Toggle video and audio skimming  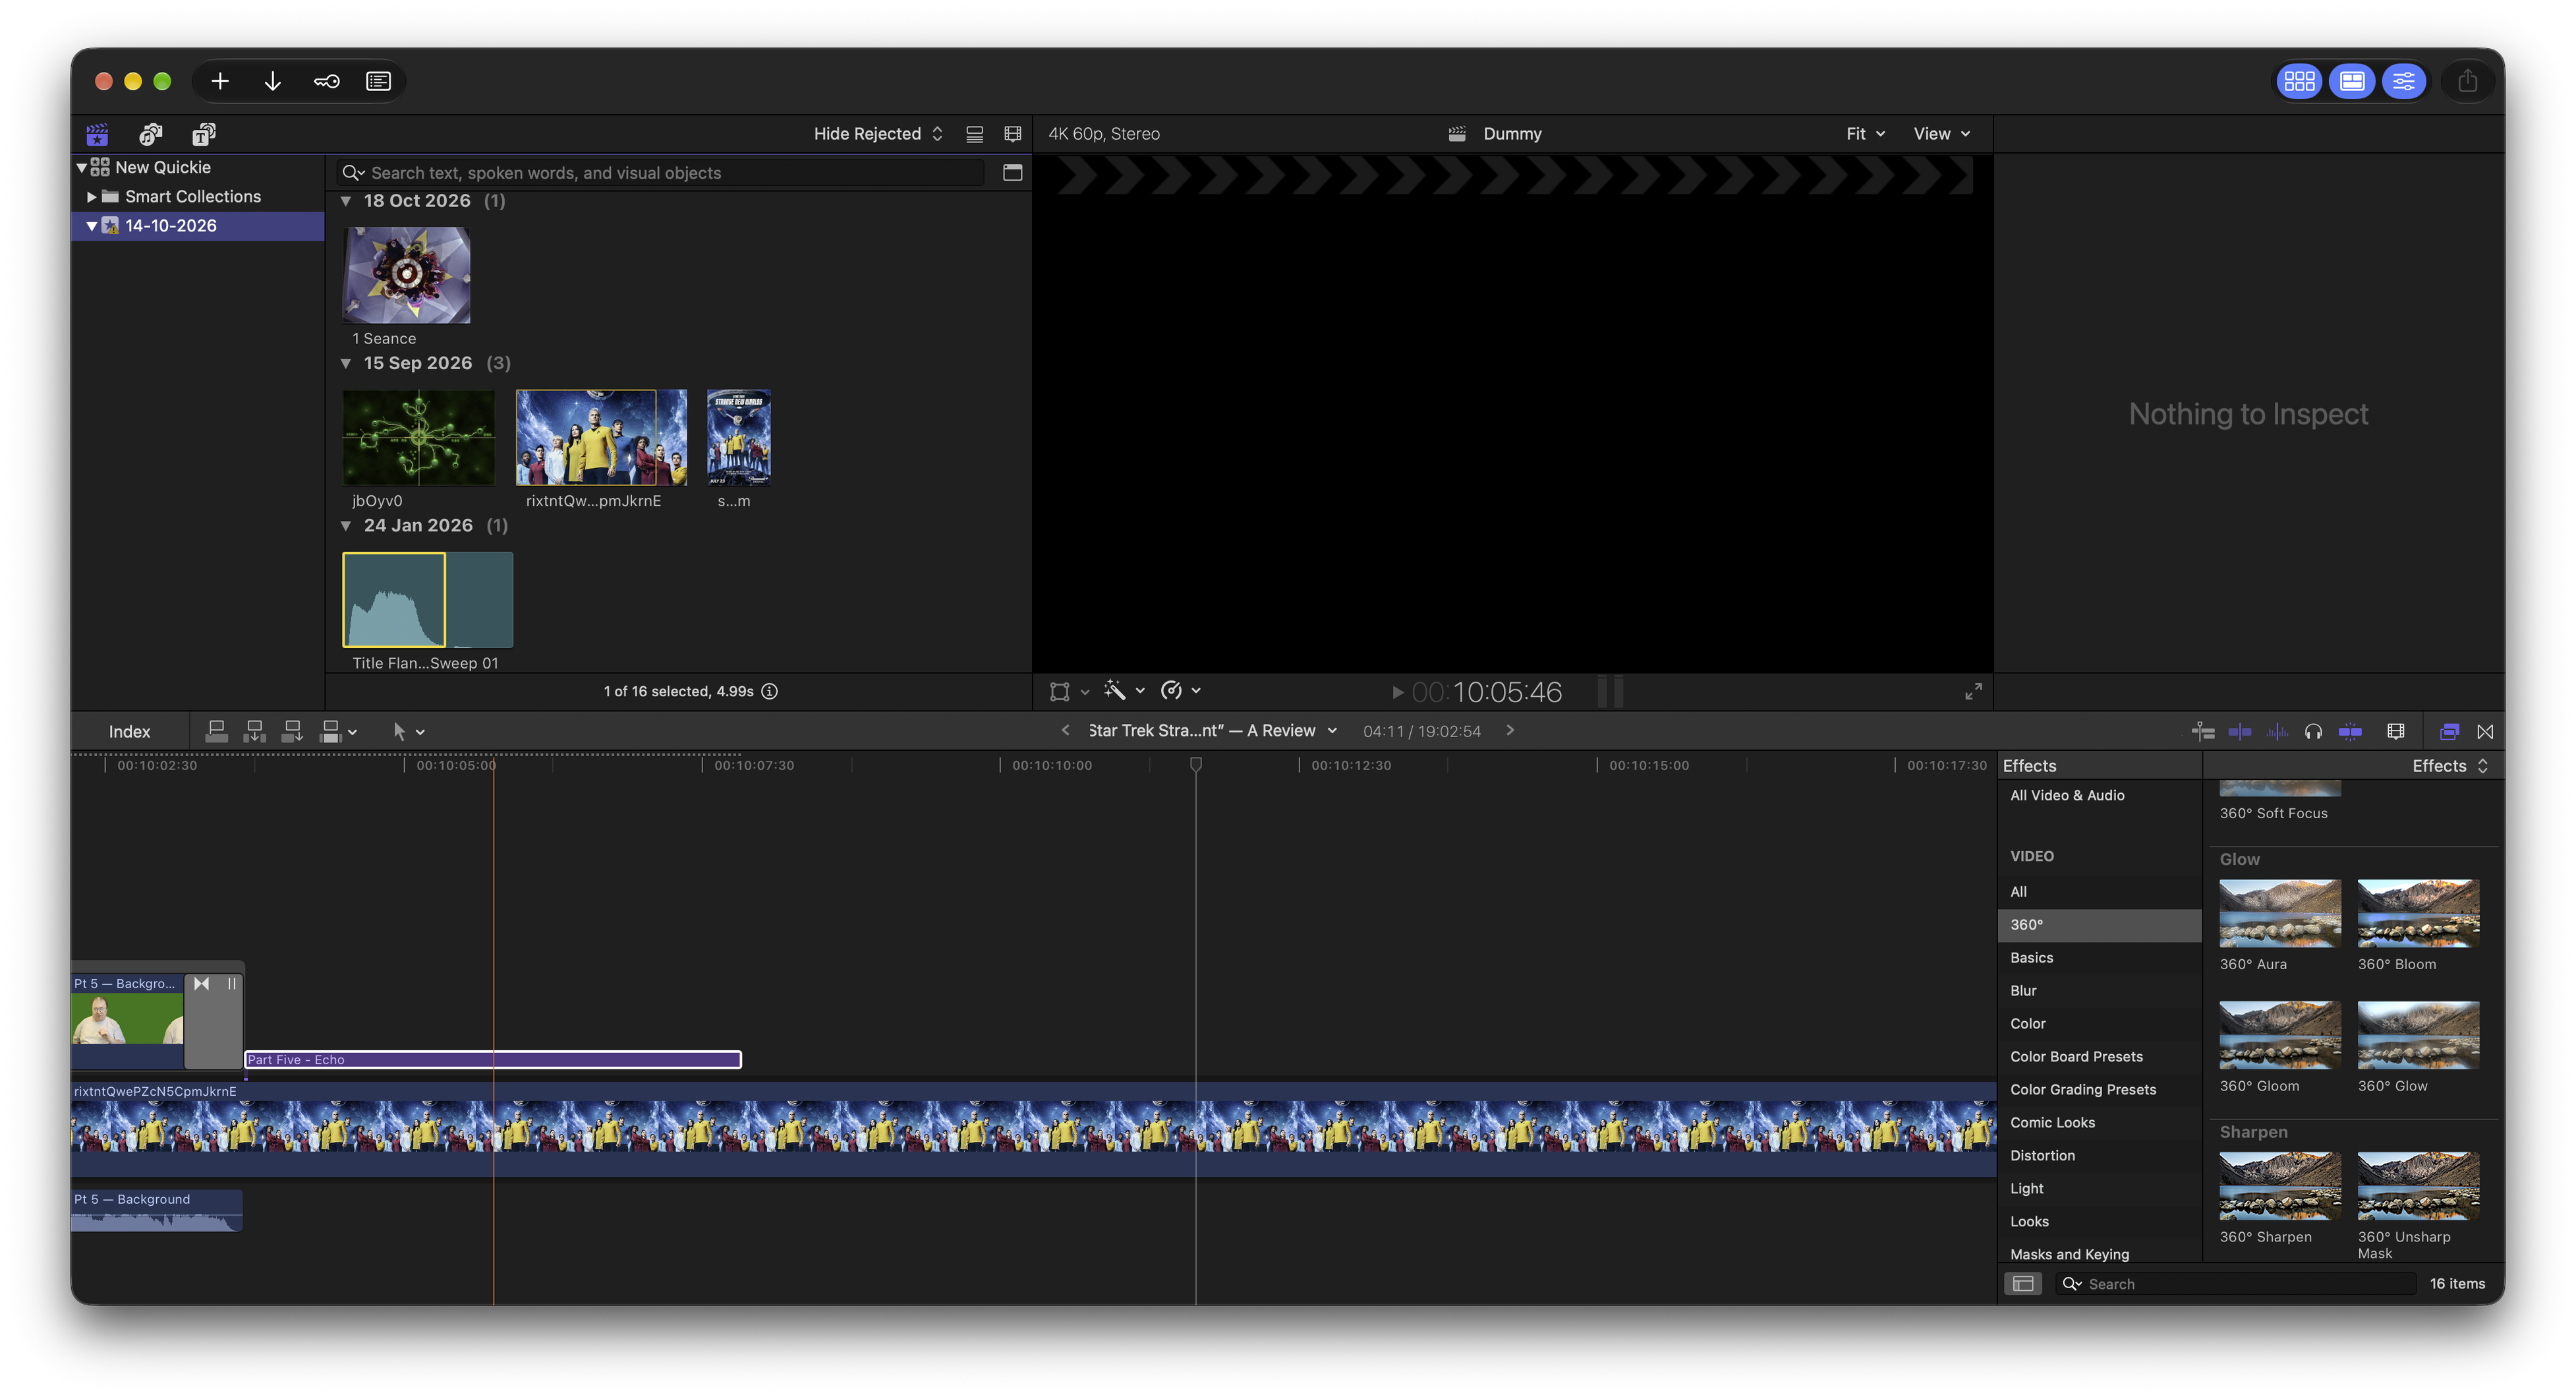pos(2240,732)
